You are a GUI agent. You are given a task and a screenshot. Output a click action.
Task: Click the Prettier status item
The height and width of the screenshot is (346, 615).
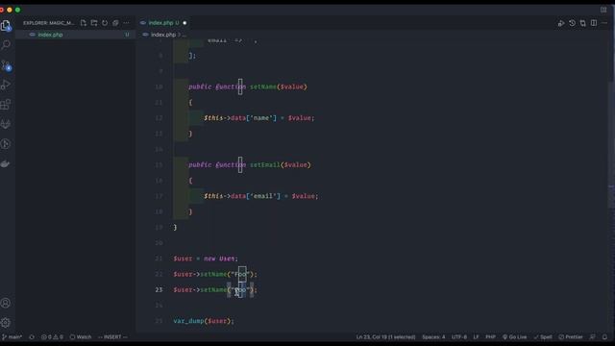coord(571,337)
